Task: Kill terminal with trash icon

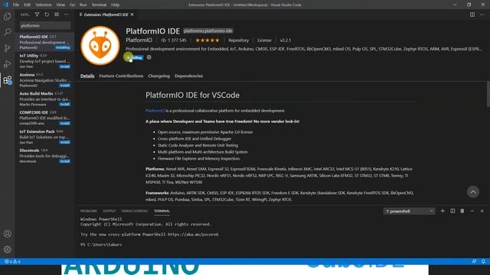Action: (462, 211)
